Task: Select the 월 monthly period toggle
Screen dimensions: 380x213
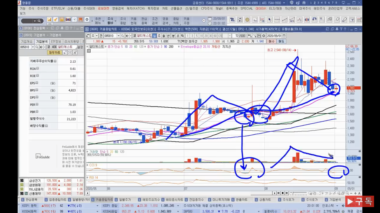Action: point(164,36)
